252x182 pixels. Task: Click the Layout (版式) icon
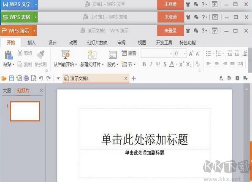(x=113, y=55)
